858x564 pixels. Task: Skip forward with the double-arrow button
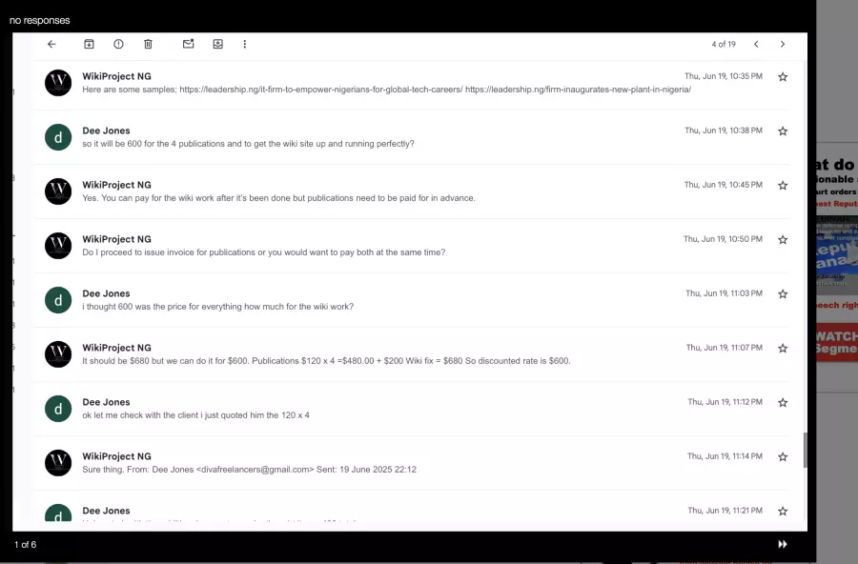[x=783, y=544]
